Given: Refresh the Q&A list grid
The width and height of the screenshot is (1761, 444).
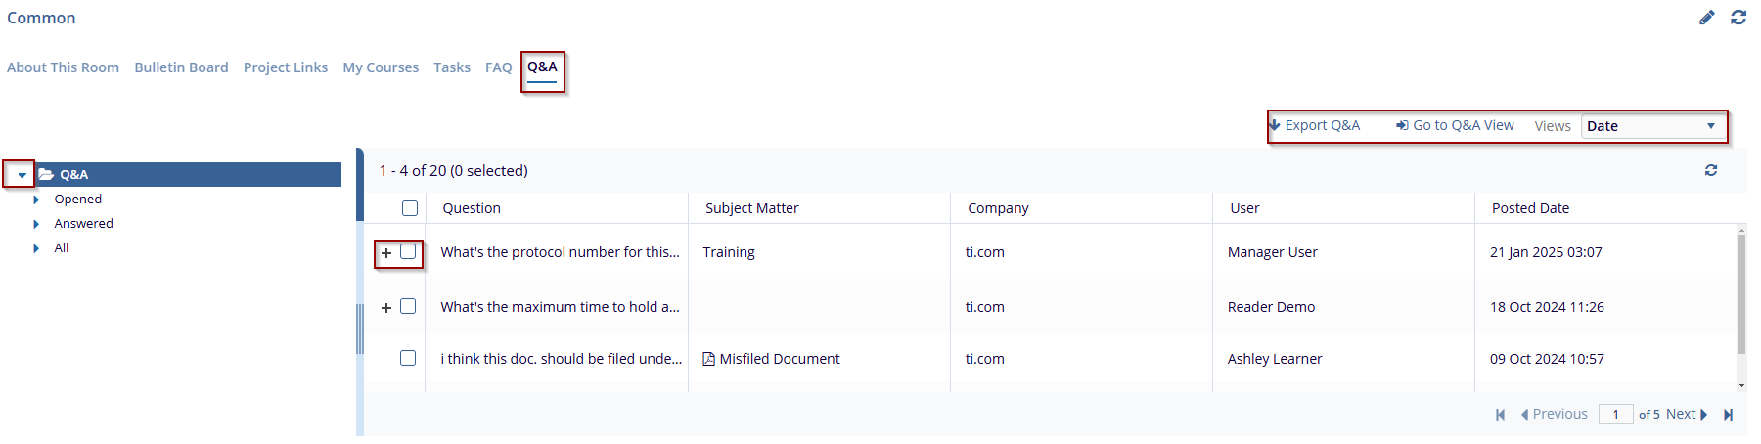Looking at the screenshot, I should (x=1711, y=170).
